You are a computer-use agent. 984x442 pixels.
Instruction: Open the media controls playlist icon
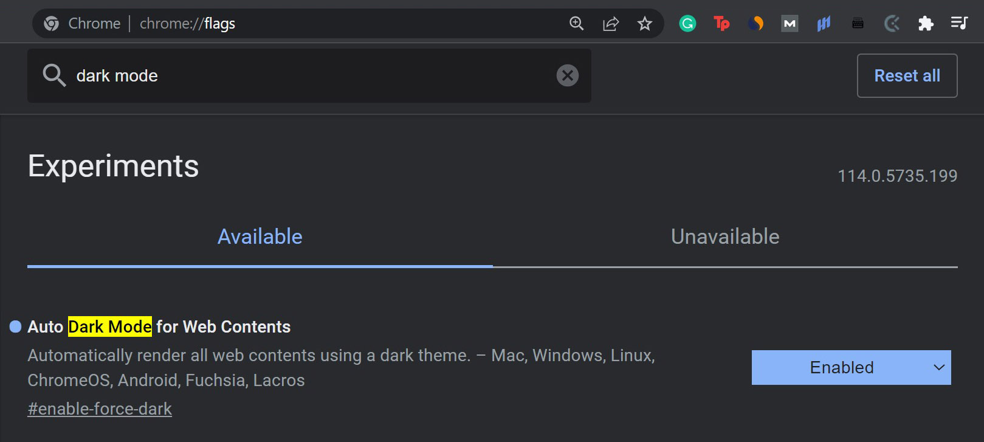pyautogui.click(x=959, y=23)
